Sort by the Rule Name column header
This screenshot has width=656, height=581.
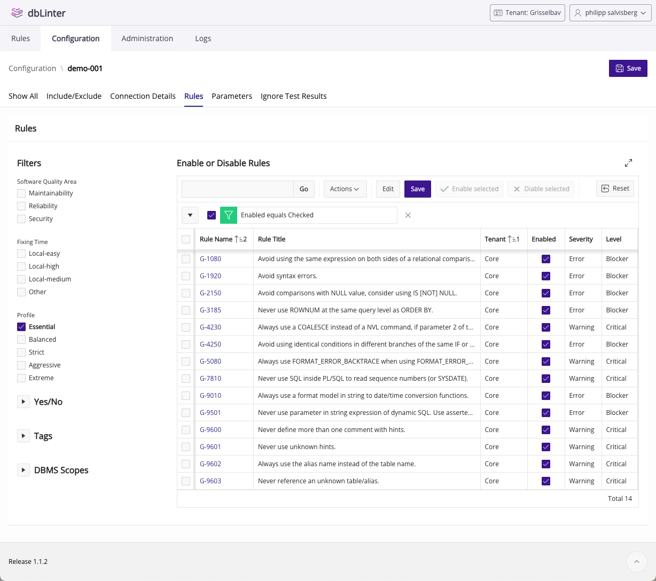pos(216,239)
